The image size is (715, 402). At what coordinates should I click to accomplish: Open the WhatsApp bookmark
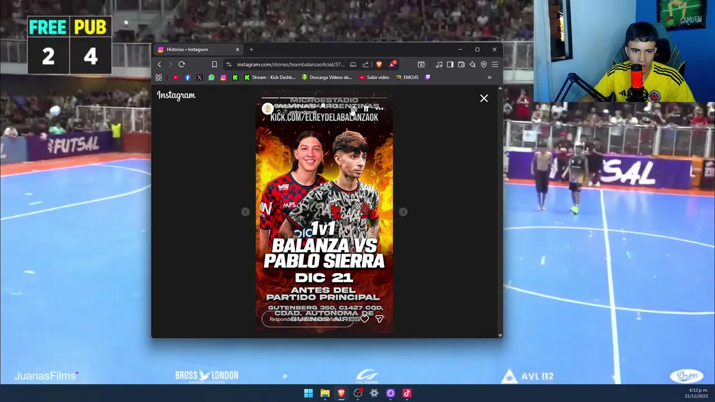(x=211, y=78)
